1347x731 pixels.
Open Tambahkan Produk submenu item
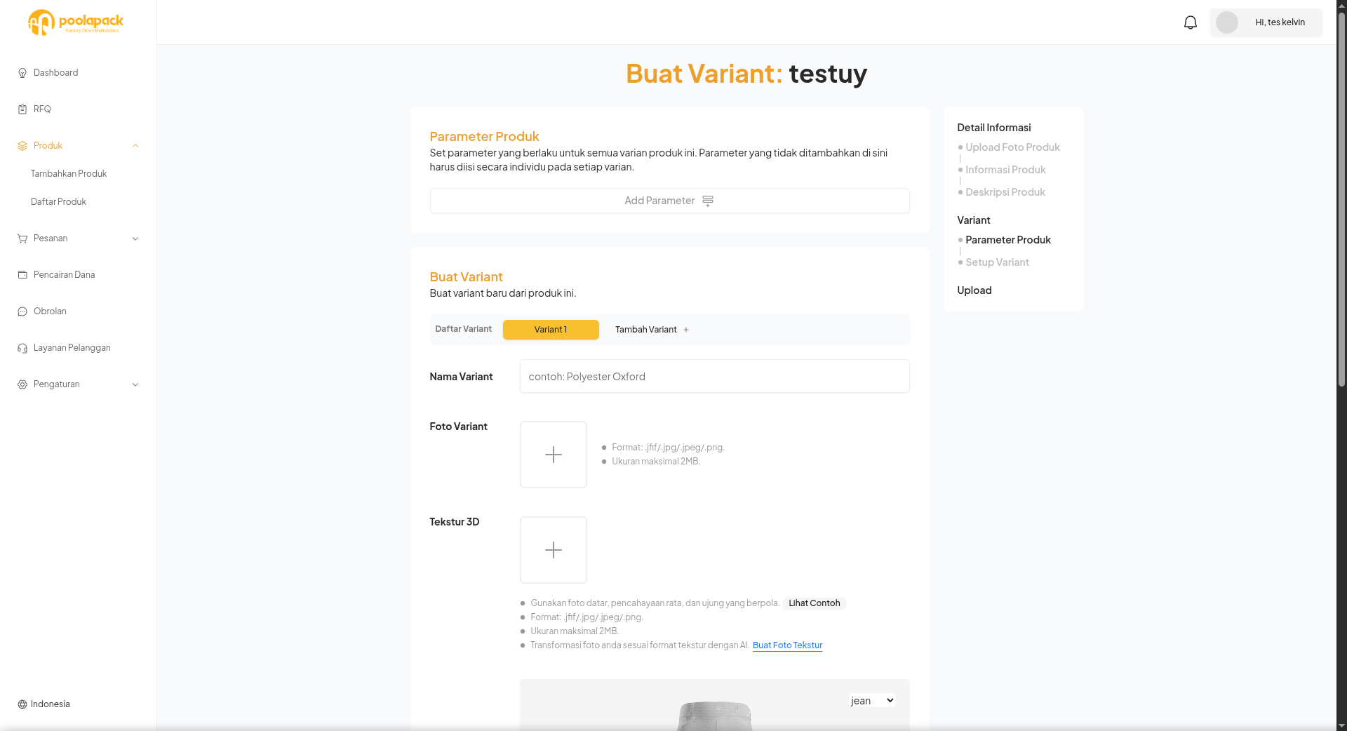click(69, 174)
